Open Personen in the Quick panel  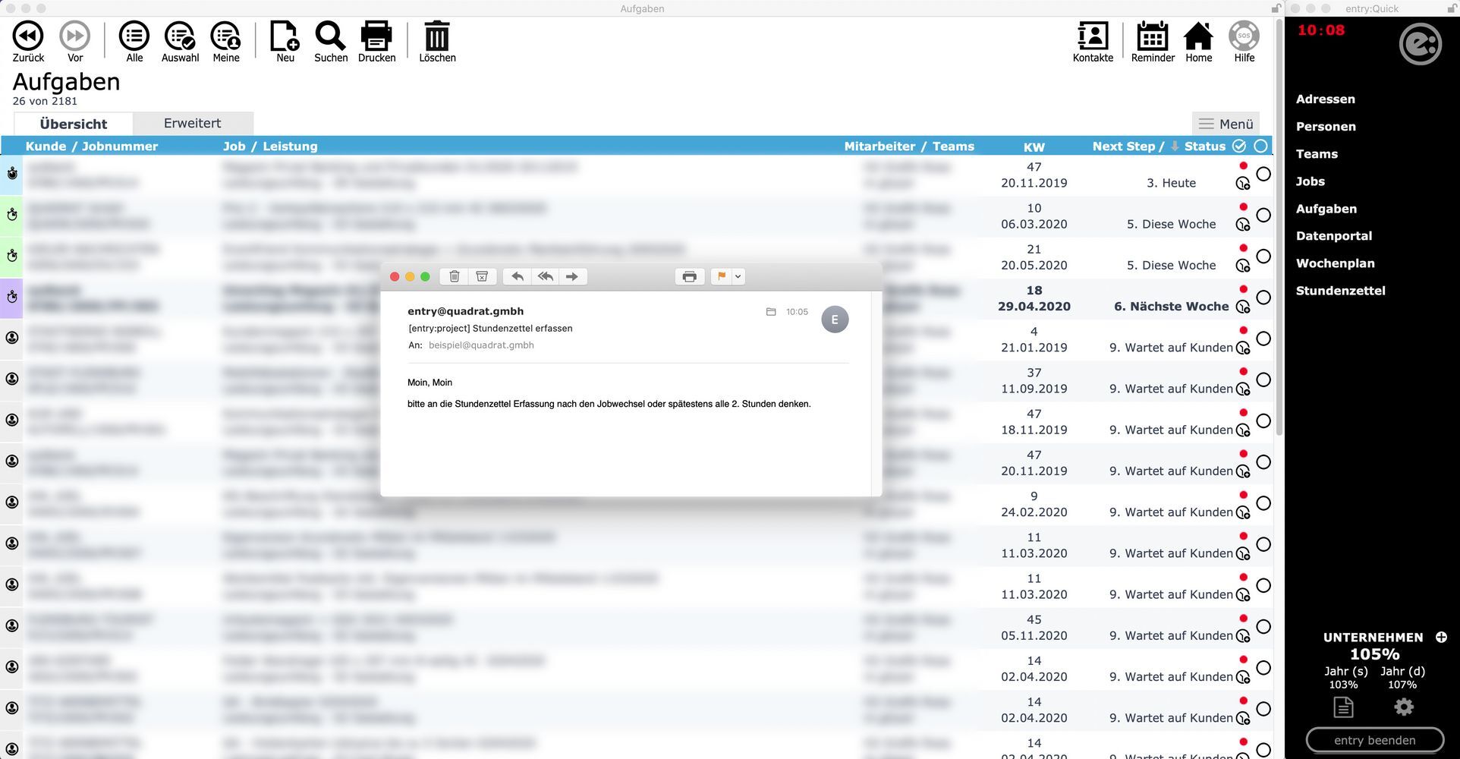tap(1326, 127)
